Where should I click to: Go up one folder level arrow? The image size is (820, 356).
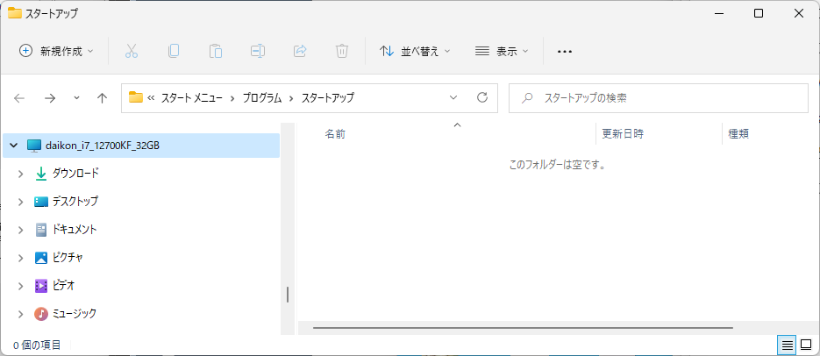103,97
